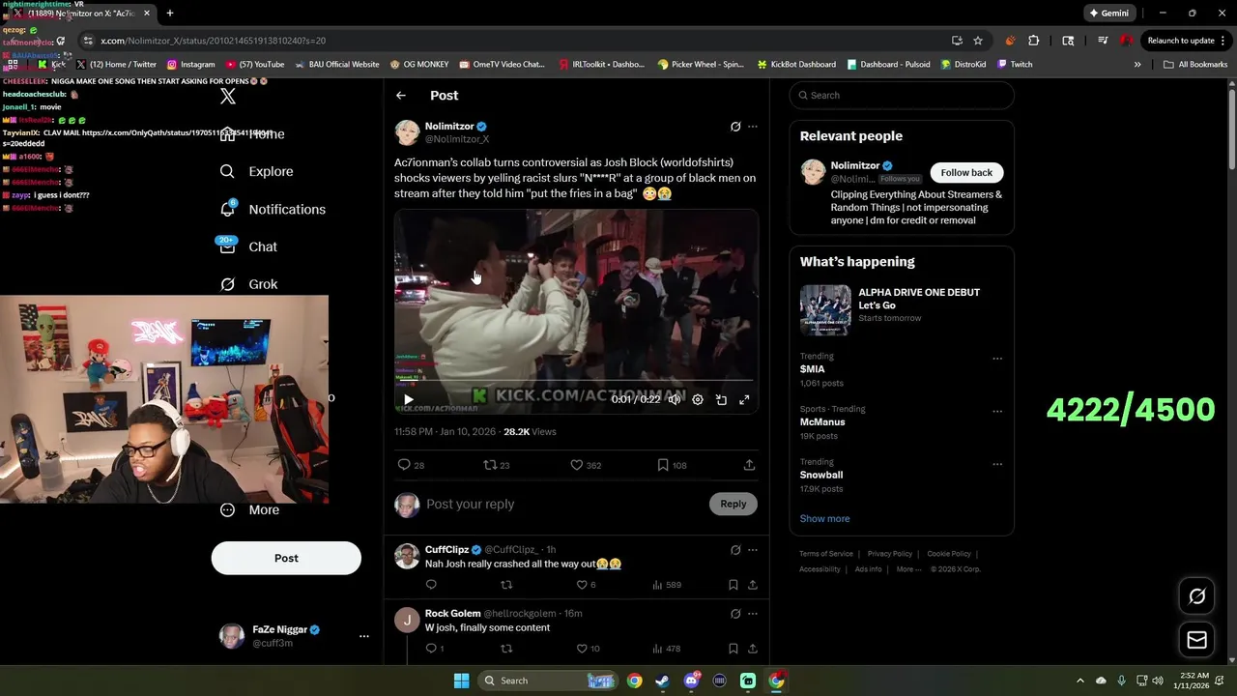Open the three-dot menu on Nolimitzor's post
This screenshot has width=1237, height=696.
(x=753, y=127)
